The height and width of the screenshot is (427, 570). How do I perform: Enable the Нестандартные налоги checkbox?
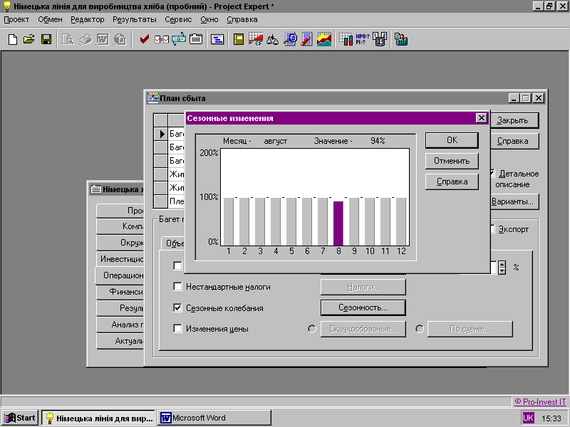click(177, 287)
